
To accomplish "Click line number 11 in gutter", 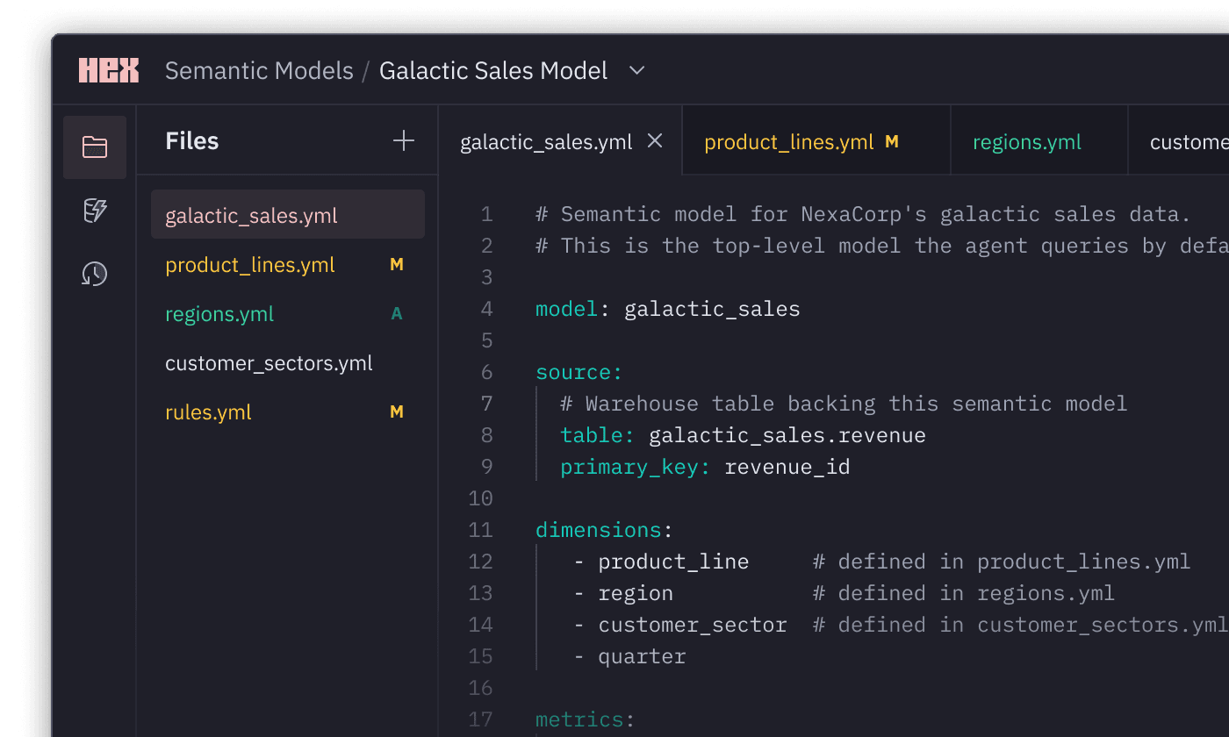I will [481, 530].
